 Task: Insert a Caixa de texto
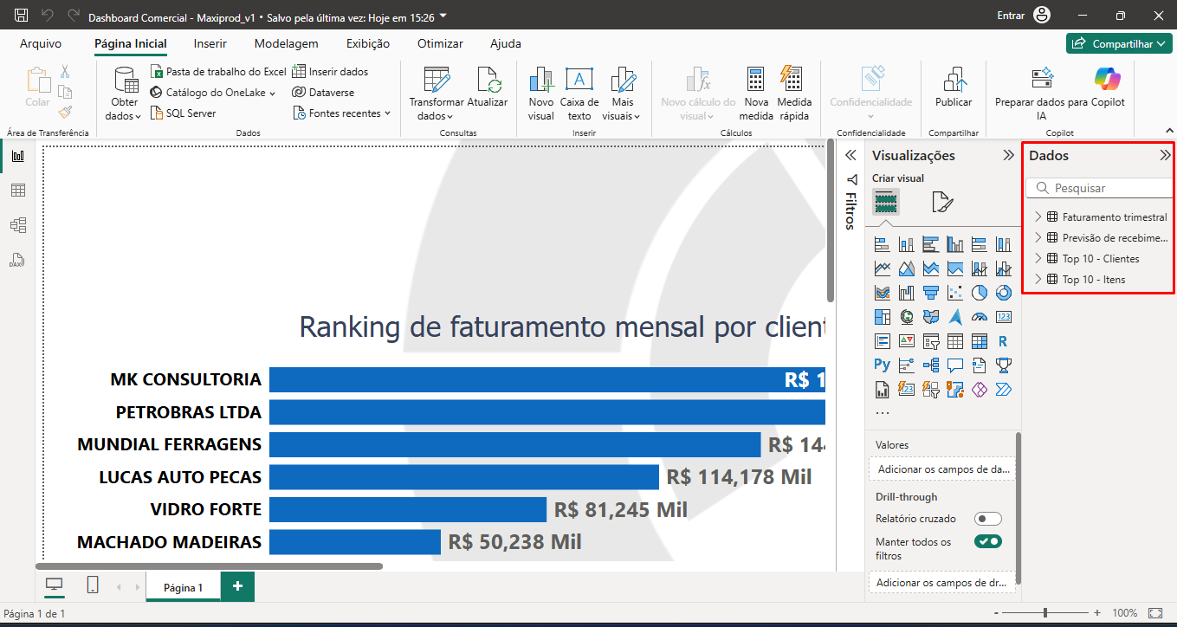coord(579,81)
